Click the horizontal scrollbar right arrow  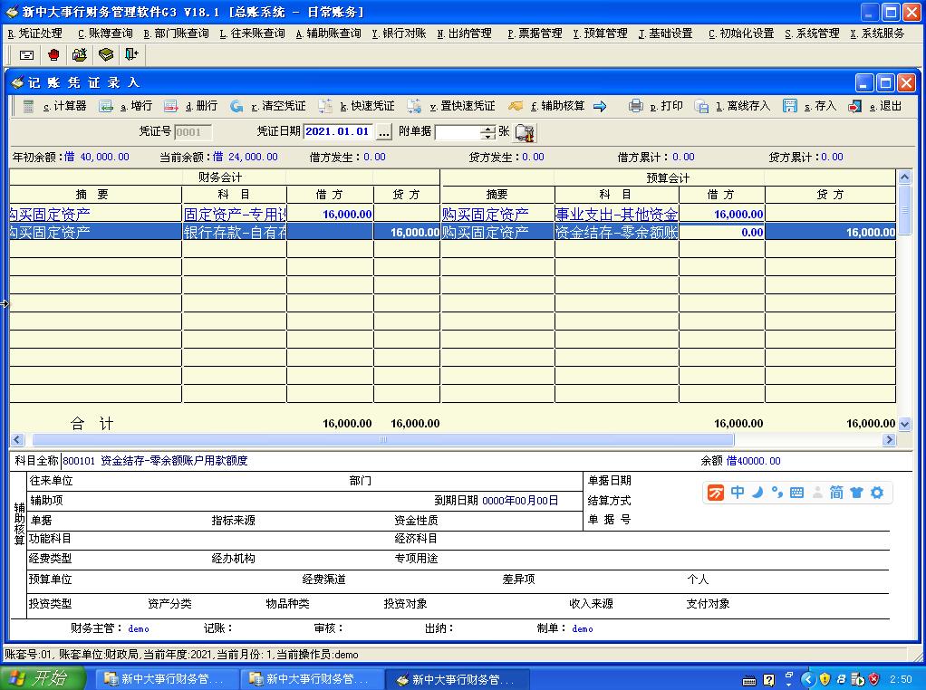tap(890, 440)
